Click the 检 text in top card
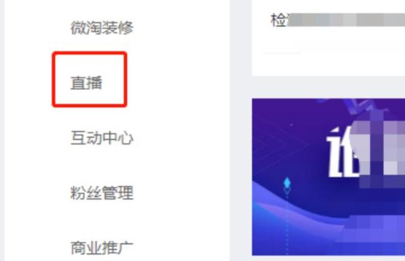The height and width of the screenshot is (261, 405). click(278, 20)
